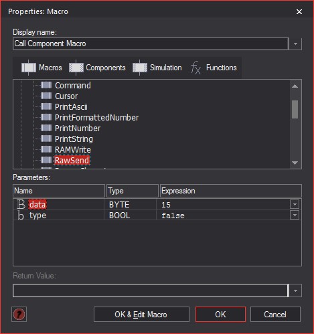Image resolution: width=314 pixels, height=334 pixels.
Task: Switch to the Macros tab
Action: [x=42, y=68]
